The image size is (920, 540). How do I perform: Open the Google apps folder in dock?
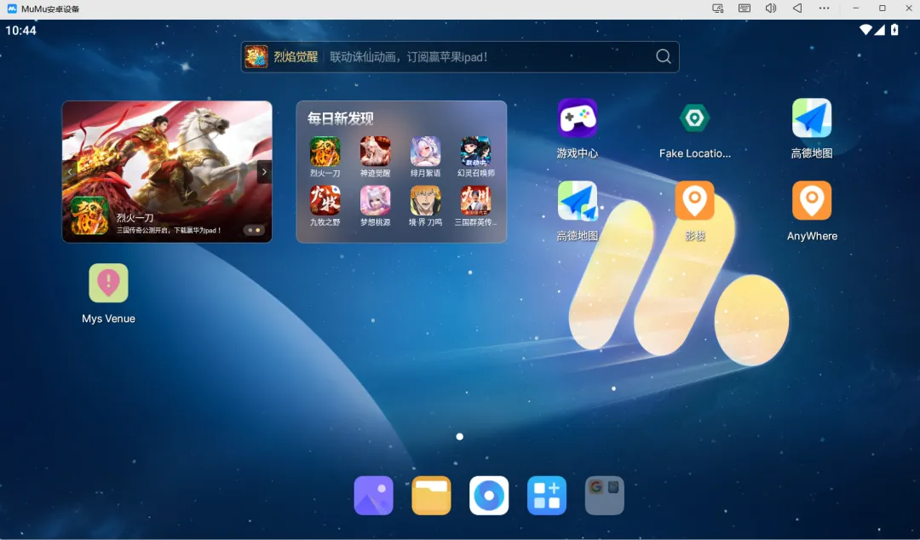[x=604, y=496]
